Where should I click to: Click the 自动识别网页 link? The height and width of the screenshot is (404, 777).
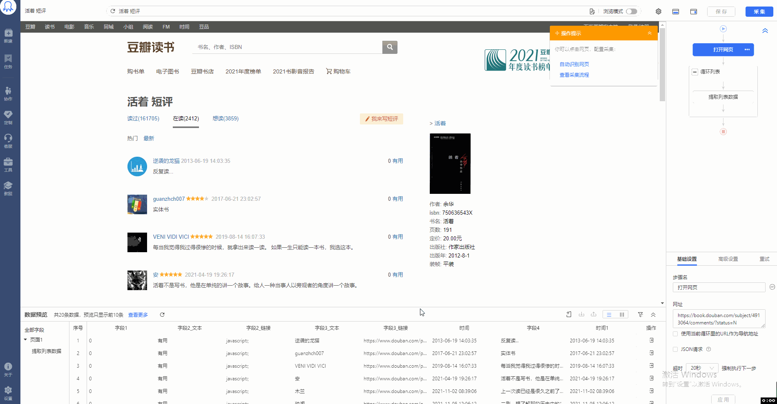pyautogui.click(x=574, y=64)
